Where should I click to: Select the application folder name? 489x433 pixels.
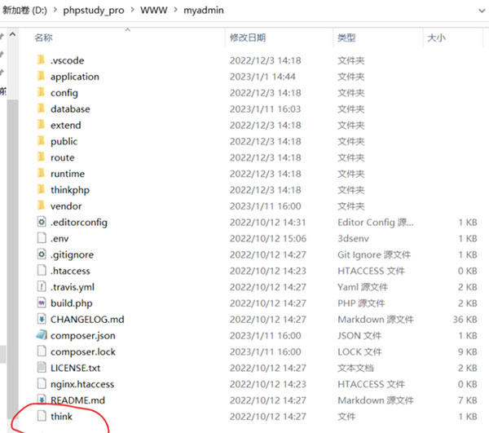point(75,77)
